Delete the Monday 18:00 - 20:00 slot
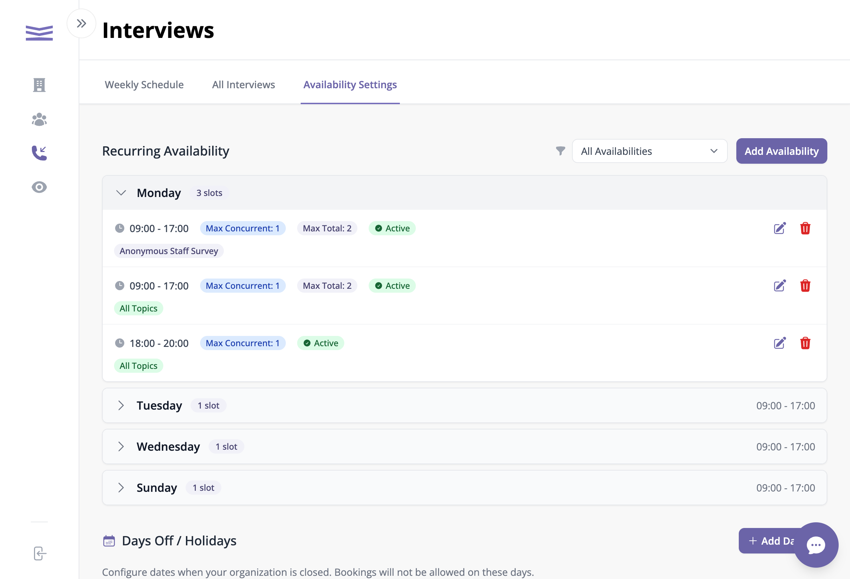The image size is (850, 579). (x=805, y=343)
